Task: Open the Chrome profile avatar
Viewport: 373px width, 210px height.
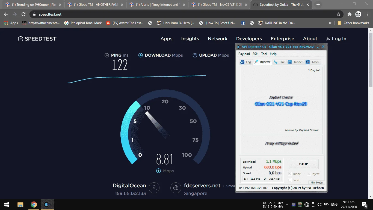Action: point(358,14)
